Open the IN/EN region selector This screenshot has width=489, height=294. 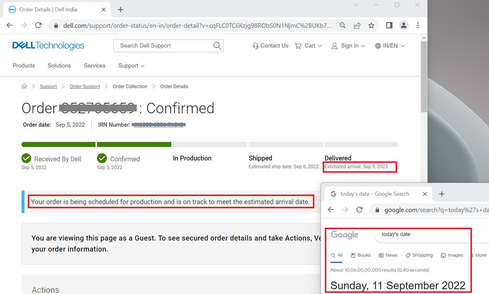(390, 46)
